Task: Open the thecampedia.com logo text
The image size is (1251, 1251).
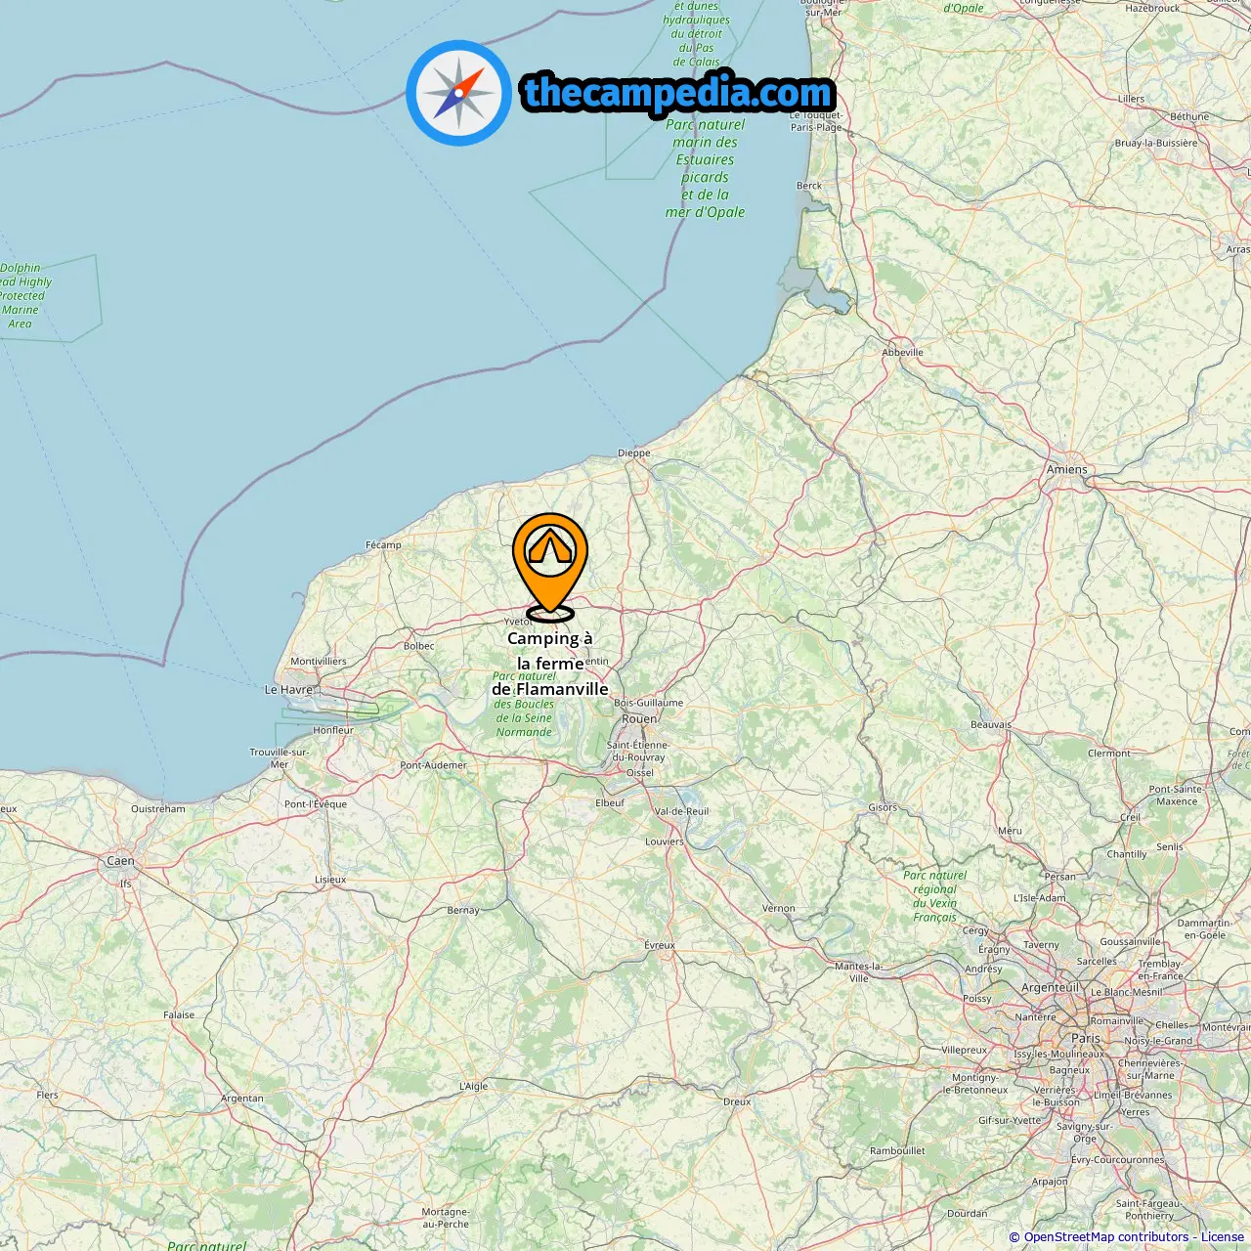Action: click(x=678, y=93)
